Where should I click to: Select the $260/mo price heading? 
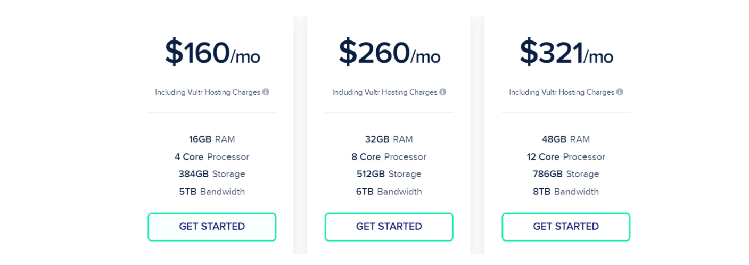pos(390,53)
